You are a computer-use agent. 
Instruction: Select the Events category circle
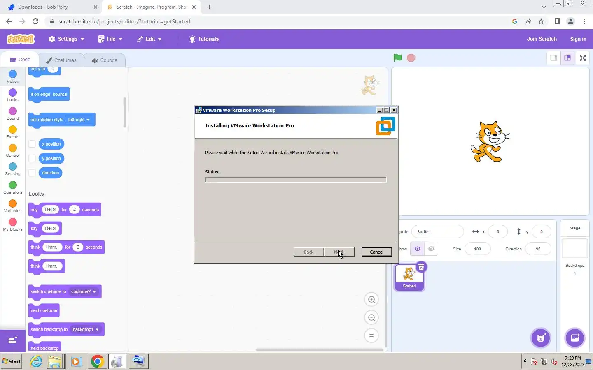13,129
